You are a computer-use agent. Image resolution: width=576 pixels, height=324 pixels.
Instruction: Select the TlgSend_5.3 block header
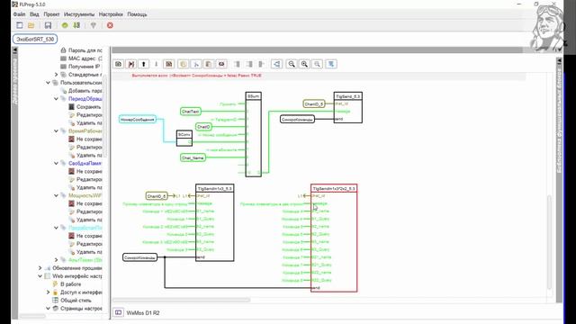click(x=348, y=96)
